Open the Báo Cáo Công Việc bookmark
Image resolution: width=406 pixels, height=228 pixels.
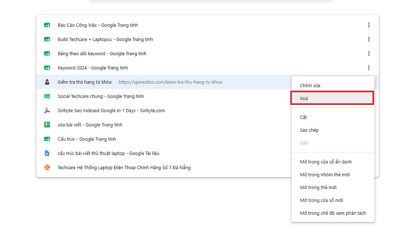tap(97, 25)
